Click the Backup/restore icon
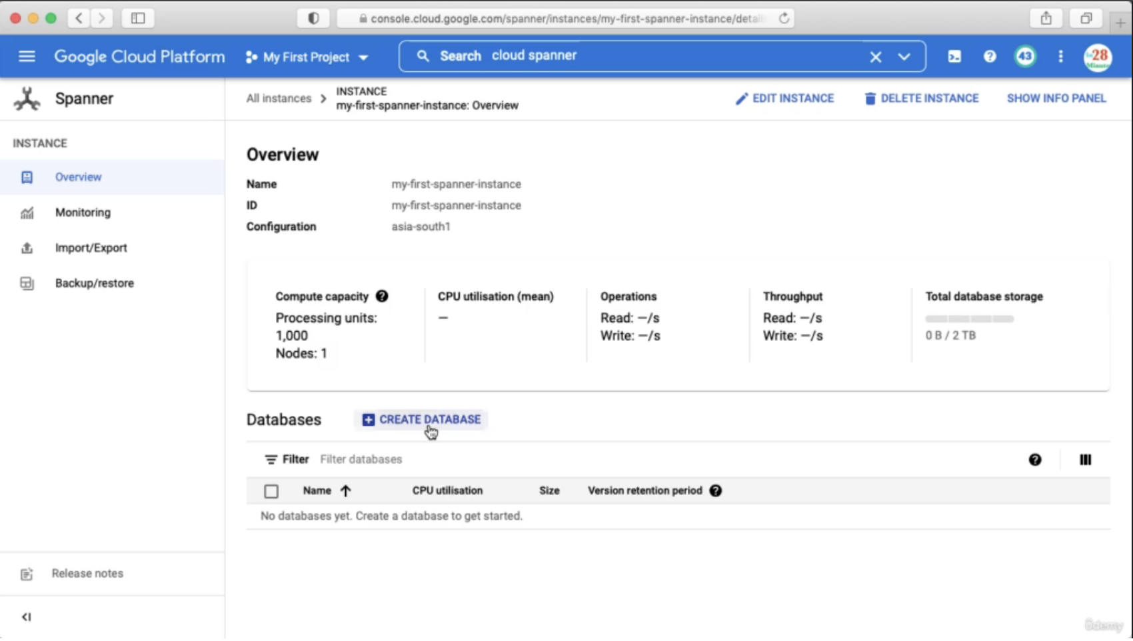 point(27,283)
